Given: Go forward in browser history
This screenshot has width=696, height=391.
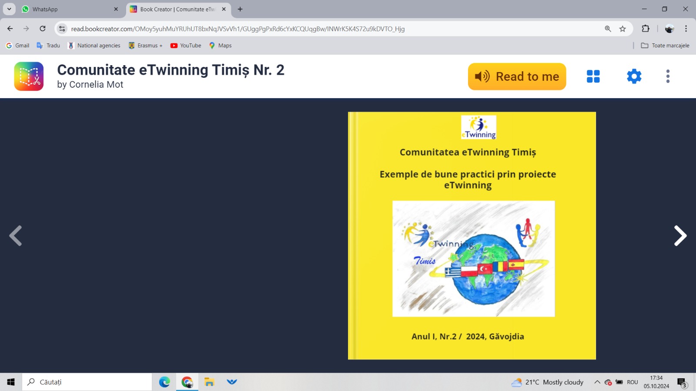Looking at the screenshot, I should tap(26, 29).
